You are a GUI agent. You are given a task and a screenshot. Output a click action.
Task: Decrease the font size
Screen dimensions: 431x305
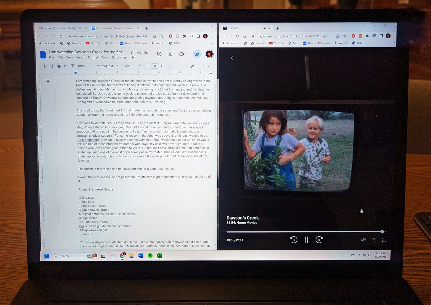tap(147, 66)
